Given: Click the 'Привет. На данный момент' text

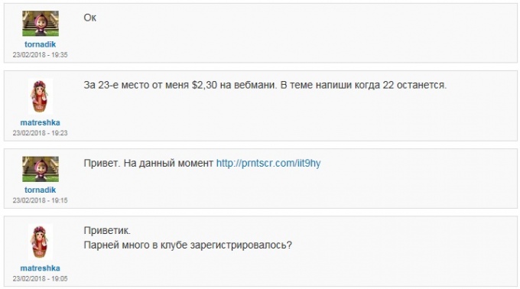Looking at the screenshot, I should point(148,164).
